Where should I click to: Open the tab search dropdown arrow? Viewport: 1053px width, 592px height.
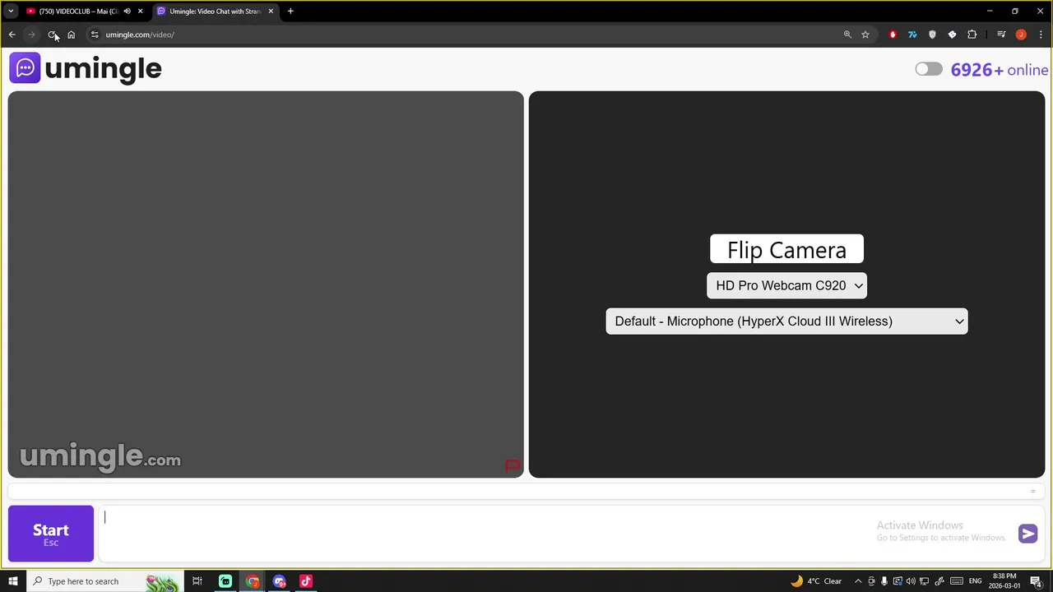point(11,12)
